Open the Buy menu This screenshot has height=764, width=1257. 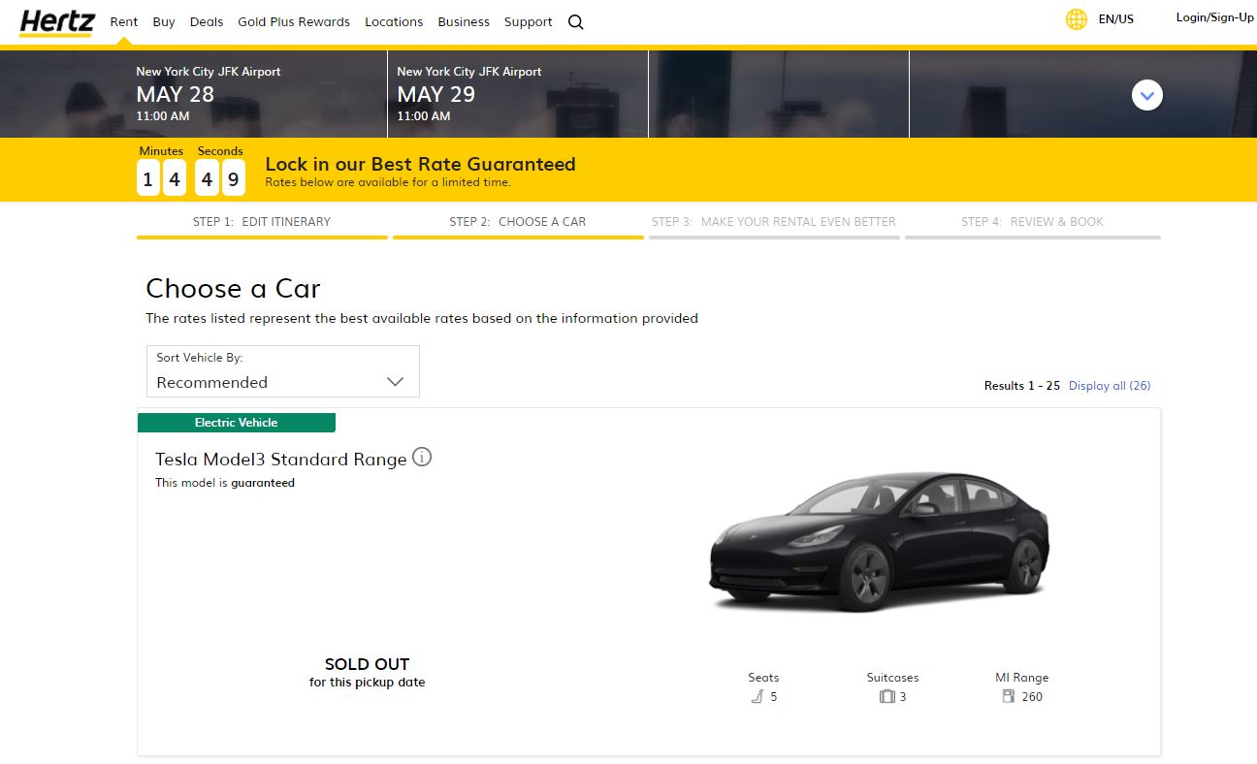click(x=164, y=21)
